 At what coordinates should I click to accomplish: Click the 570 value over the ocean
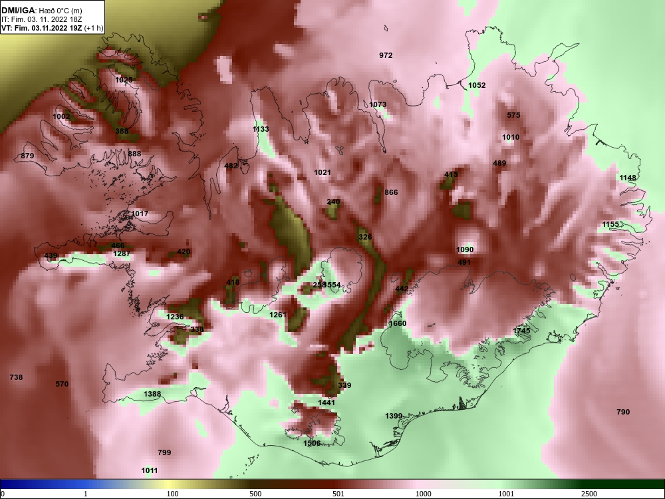pos(62,384)
